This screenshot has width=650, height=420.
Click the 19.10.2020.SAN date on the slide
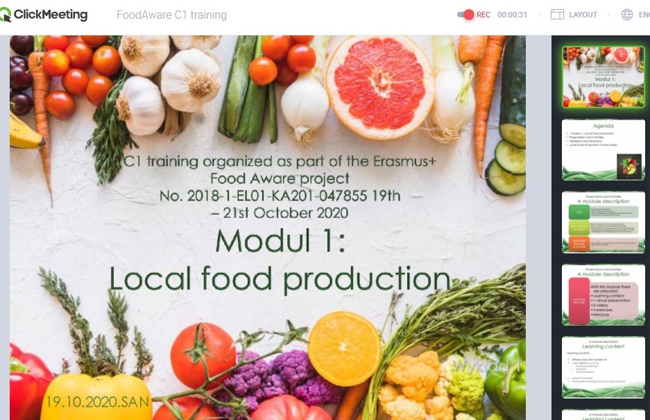97,402
